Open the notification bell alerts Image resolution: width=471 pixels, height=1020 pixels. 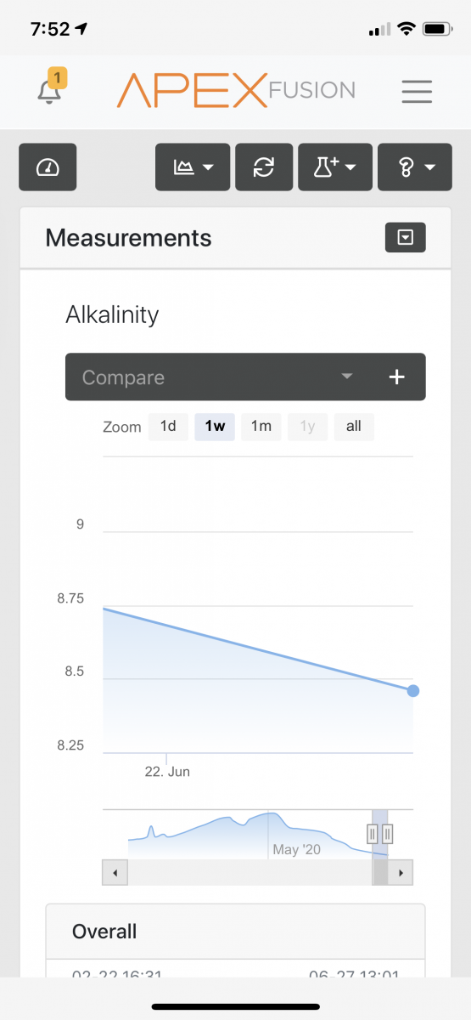(x=51, y=88)
